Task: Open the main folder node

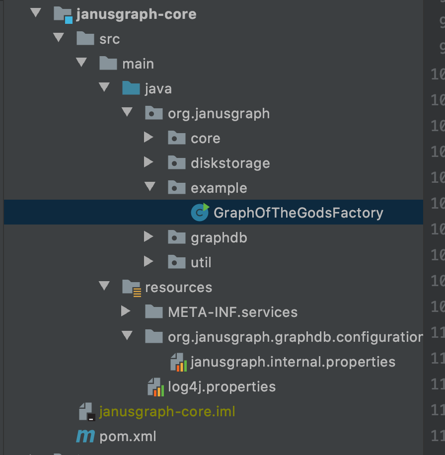Action: (138, 63)
